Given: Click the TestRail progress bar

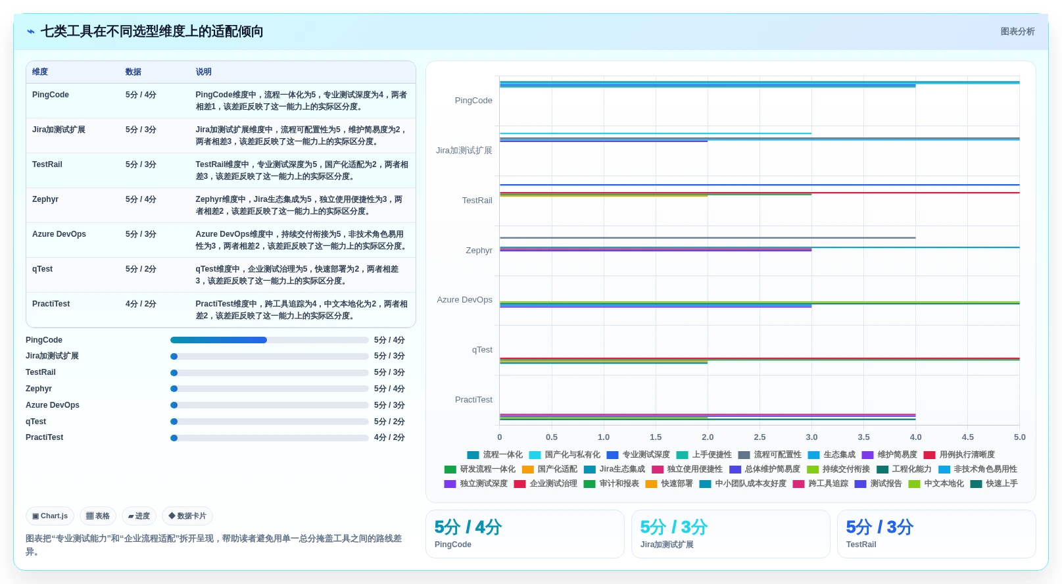Looking at the screenshot, I should coord(270,373).
